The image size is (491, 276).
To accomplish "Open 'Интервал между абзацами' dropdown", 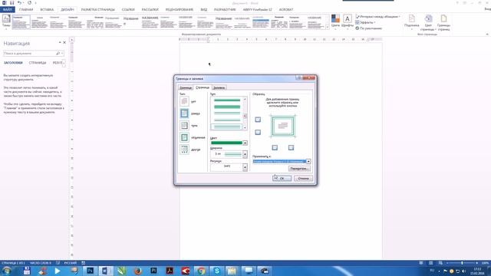I will (378, 17).
